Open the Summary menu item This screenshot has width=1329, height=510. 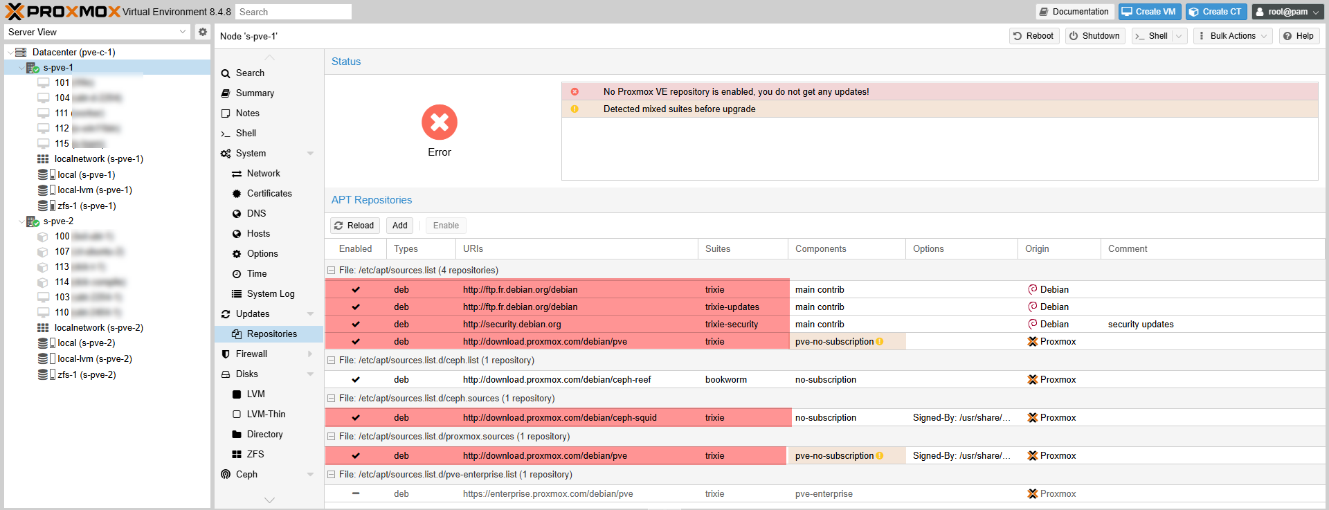point(255,93)
